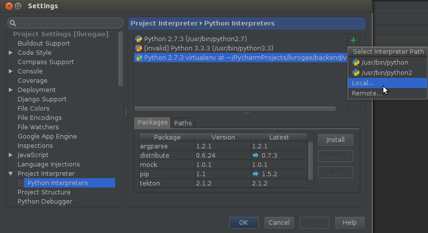Open Compass Support settings
Screen dimensions: 428x233
pyautogui.click(x=46, y=62)
